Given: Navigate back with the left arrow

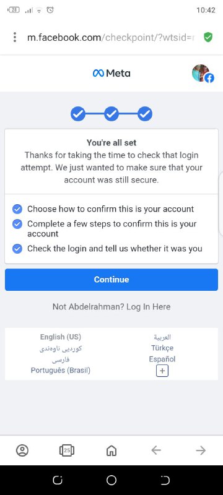Looking at the screenshot, I should 156,450.
